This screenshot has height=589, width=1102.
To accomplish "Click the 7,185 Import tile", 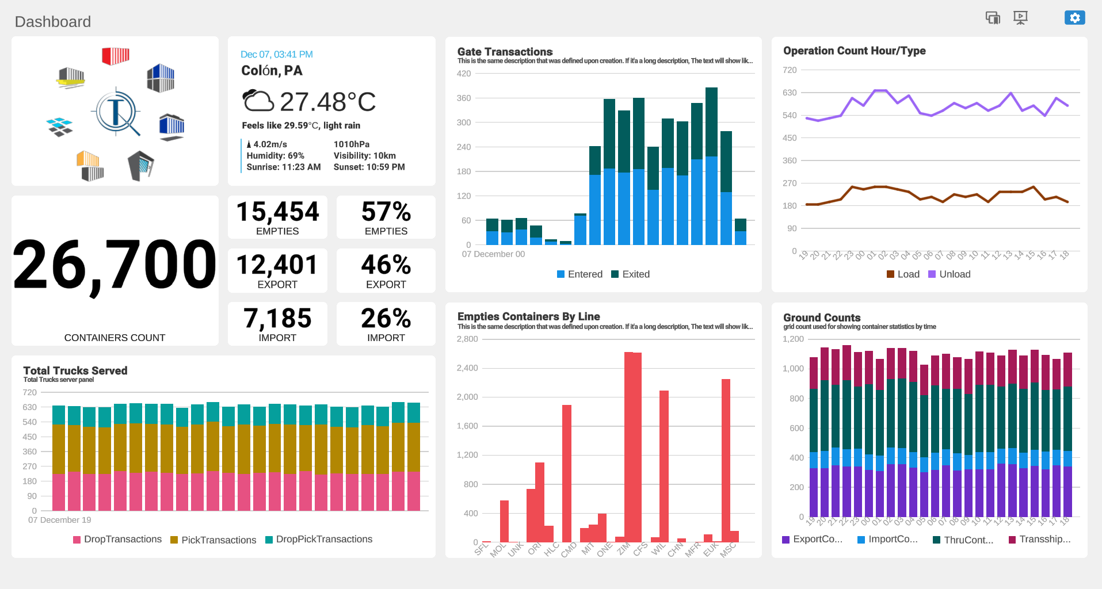I will [x=277, y=324].
